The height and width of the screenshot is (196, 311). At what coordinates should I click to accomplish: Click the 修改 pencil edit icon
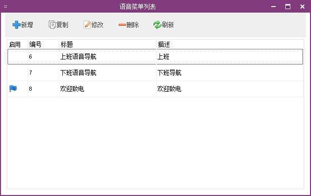[x=87, y=25]
